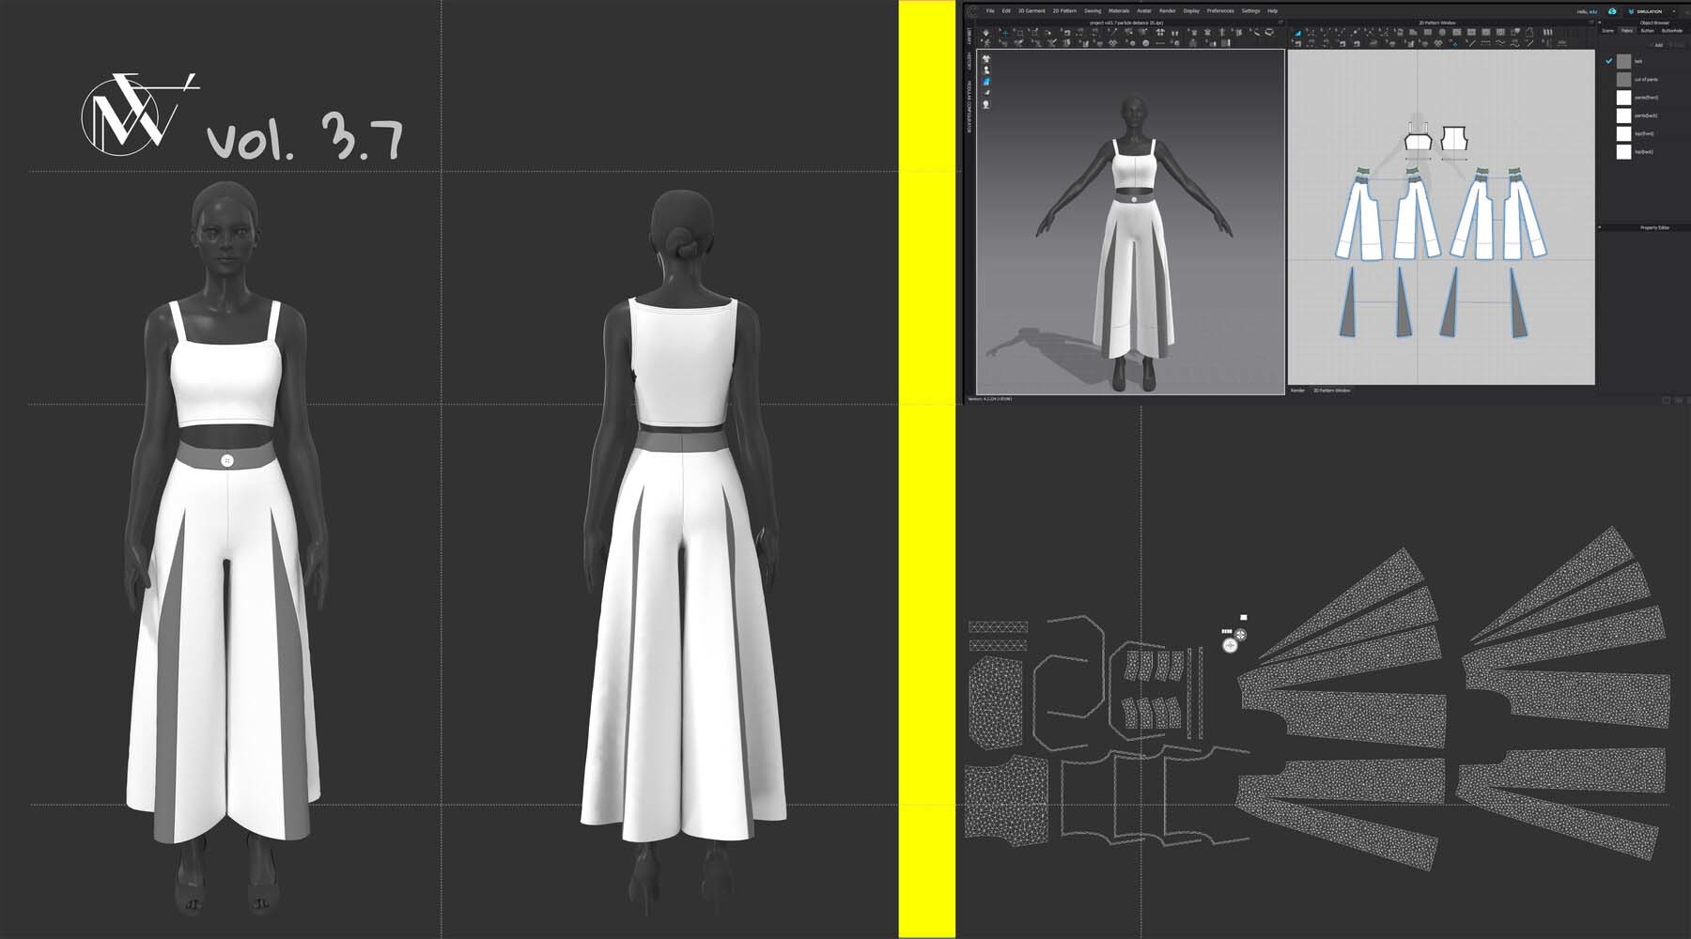Screen dimensions: 1691x939
Task: Select the pants(front) white fabric swatch
Action: point(1623,98)
